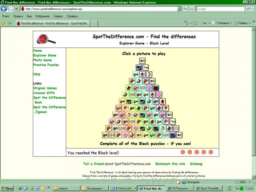256x192 pixels.
Task: Click the page scrollbar down arrow
Action: click(x=253, y=177)
